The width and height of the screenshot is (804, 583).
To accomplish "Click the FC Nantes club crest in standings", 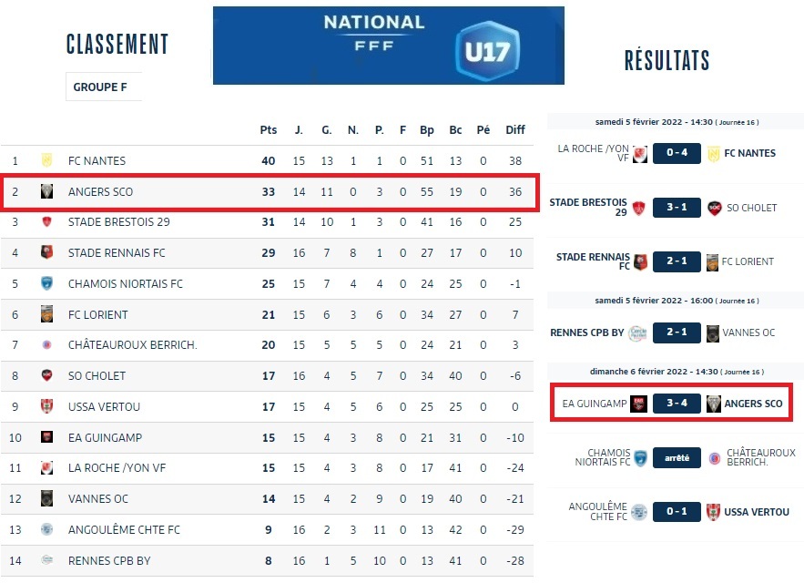I will click(46, 160).
